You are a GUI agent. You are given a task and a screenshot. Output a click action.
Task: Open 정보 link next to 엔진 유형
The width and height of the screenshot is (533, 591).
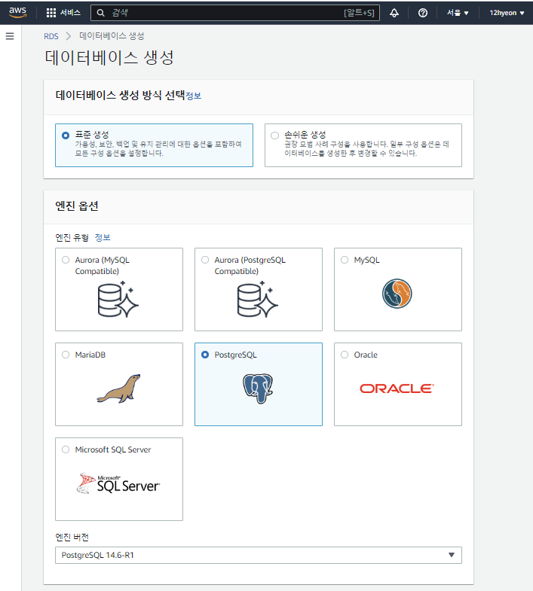103,237
